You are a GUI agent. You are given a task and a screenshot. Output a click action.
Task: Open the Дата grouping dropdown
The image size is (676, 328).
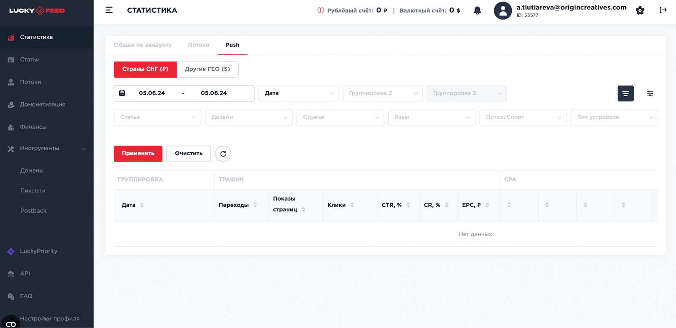tap(299, 93)
